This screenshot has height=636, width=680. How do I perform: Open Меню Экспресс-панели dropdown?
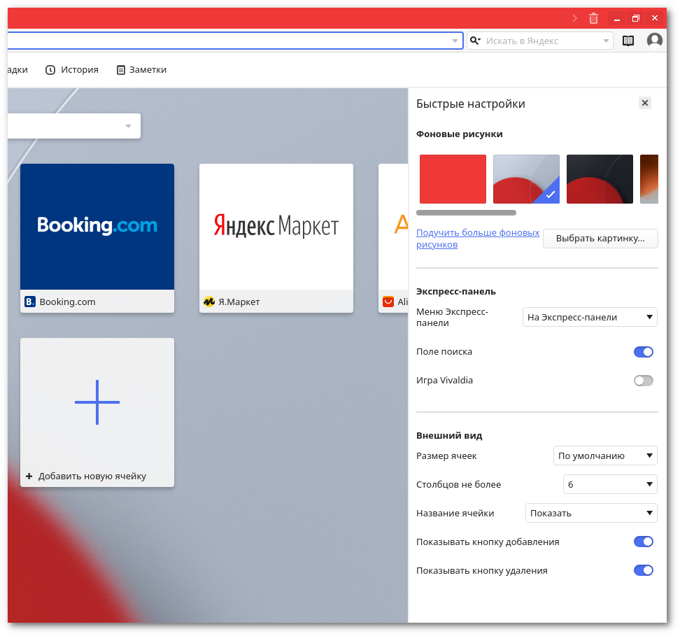[x=590, y=317]
